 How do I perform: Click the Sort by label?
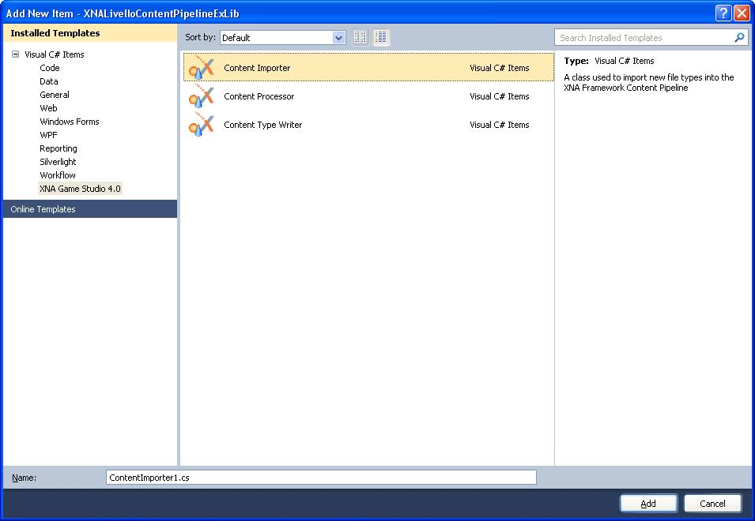click(x=200, y=37)
